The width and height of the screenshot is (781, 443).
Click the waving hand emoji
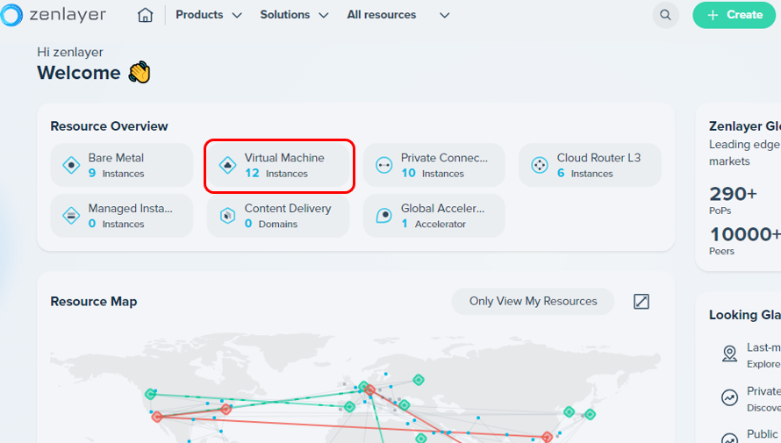click(x=140, y=73)
